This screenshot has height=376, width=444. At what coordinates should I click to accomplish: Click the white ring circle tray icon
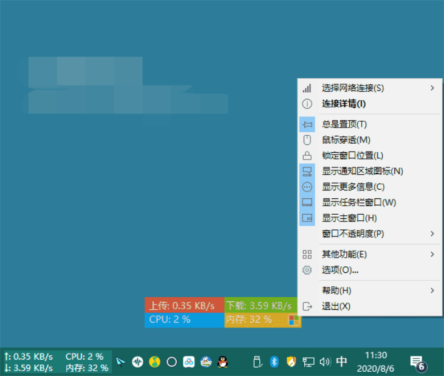[x=172, y=362]
